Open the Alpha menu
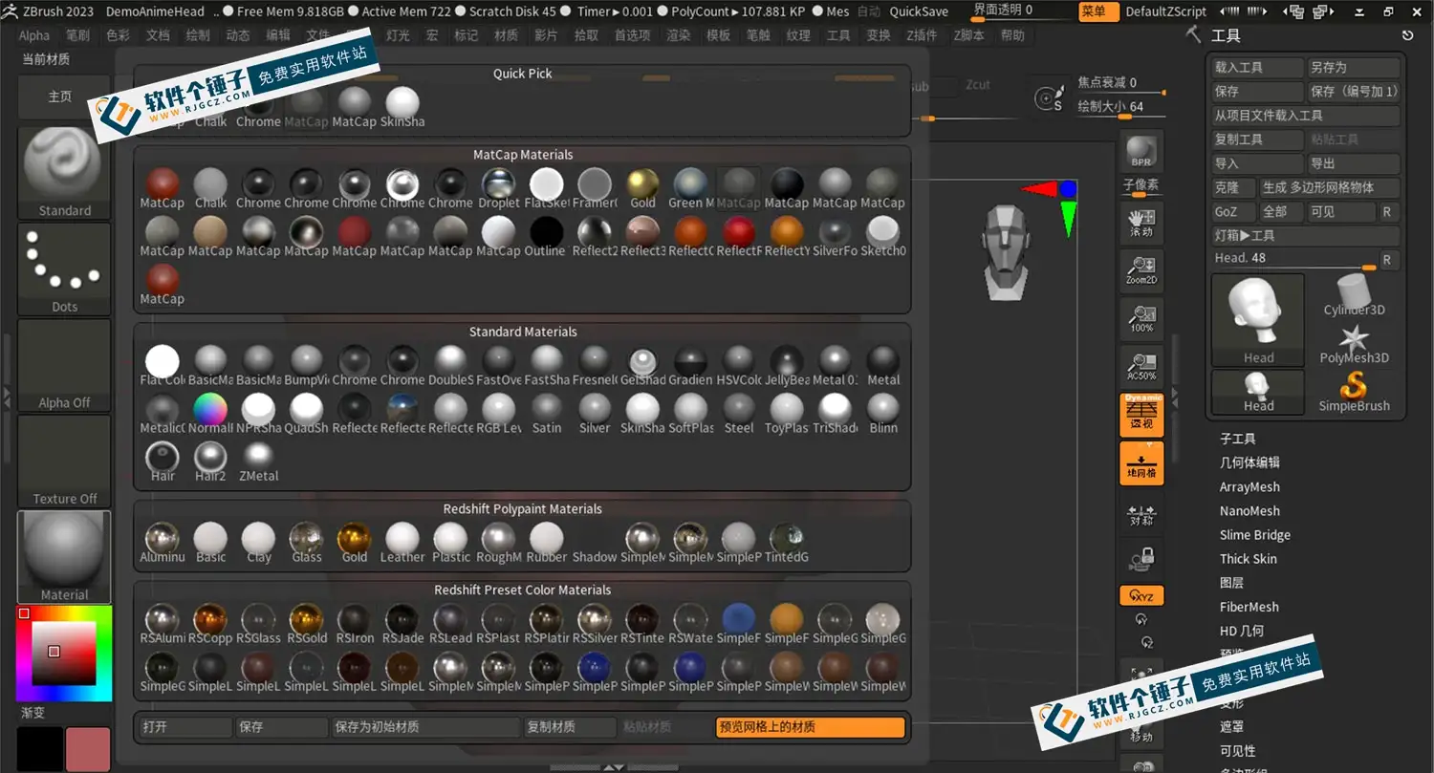The height and width of the screenshot is (773, 1434). click(34, 35)
